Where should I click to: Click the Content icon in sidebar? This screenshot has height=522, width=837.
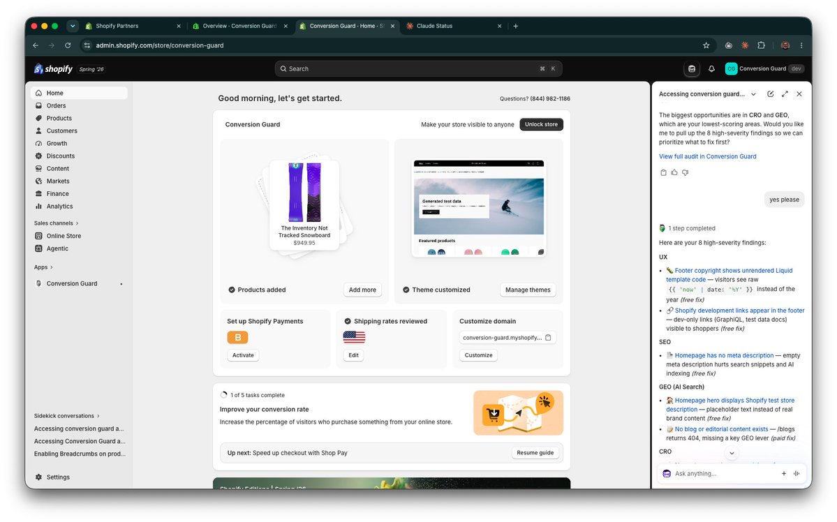click(x=38, y=169)
